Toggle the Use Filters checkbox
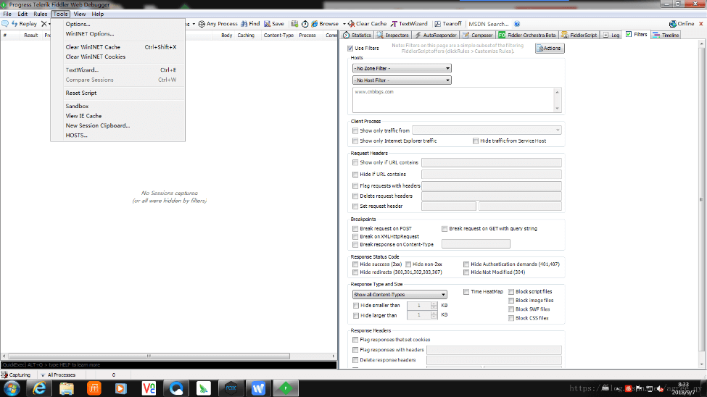This screenshot has width=707, height=397. coord(350,49)
